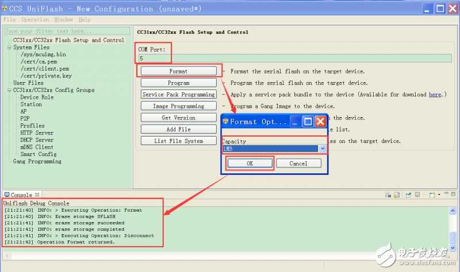
Task: Open the Capacity dropdown arrow
Action: [323, 149]
